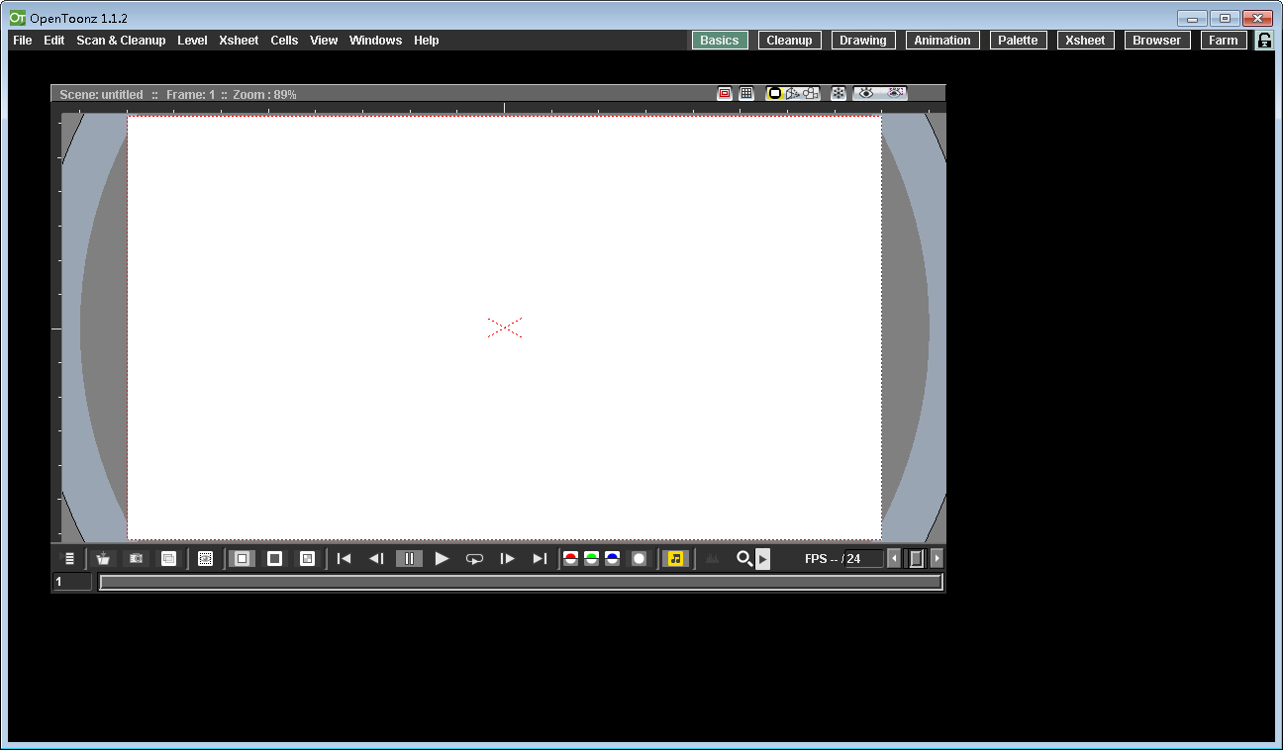Switch to Camera Stand view
The width and height of the screenshot is (1283, 750).
(775, 93)
